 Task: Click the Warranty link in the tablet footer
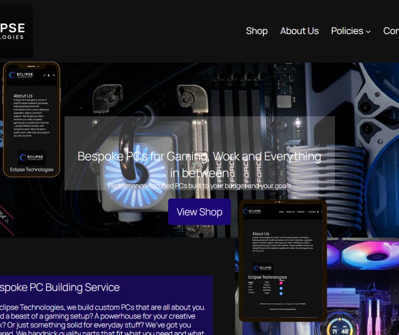point(267,290)
